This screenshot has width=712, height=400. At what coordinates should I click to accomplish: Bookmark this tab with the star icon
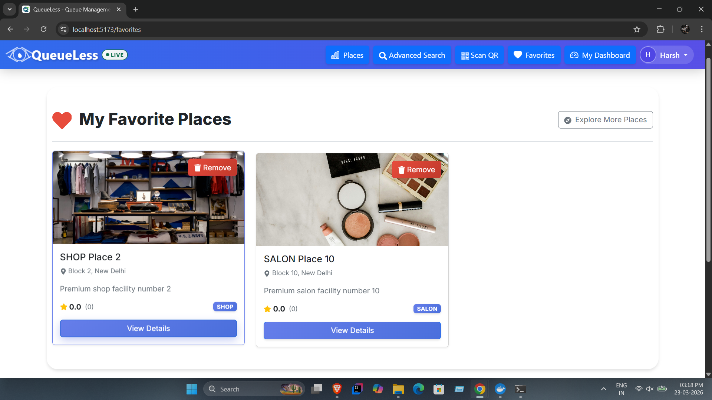pyautogui.click(x=637, y=29)
